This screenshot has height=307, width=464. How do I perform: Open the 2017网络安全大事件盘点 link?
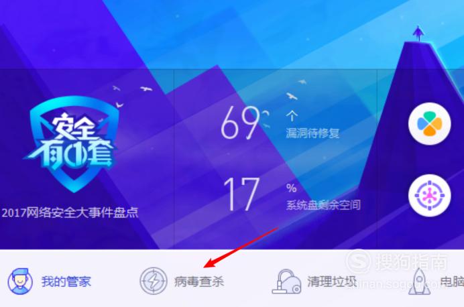70,212
